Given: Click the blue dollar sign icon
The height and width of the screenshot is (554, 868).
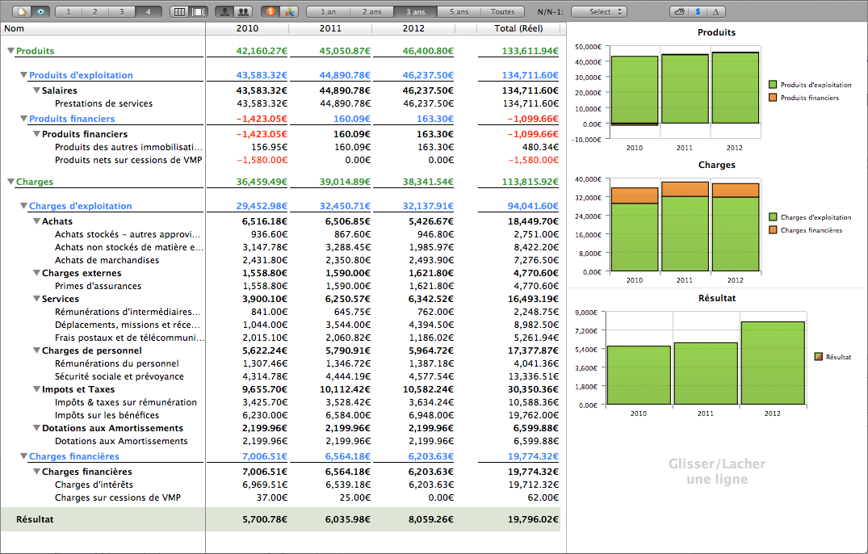Looking at the screenshot, I should coord(698,12).
